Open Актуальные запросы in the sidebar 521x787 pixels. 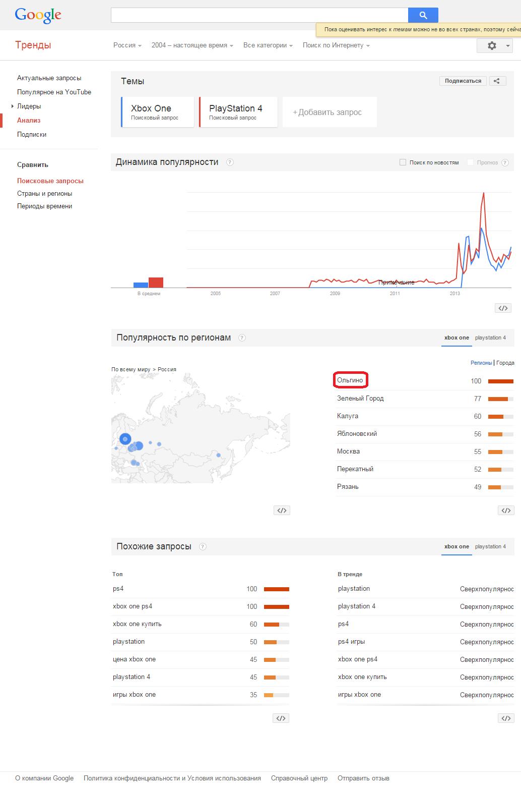(49, 78)
